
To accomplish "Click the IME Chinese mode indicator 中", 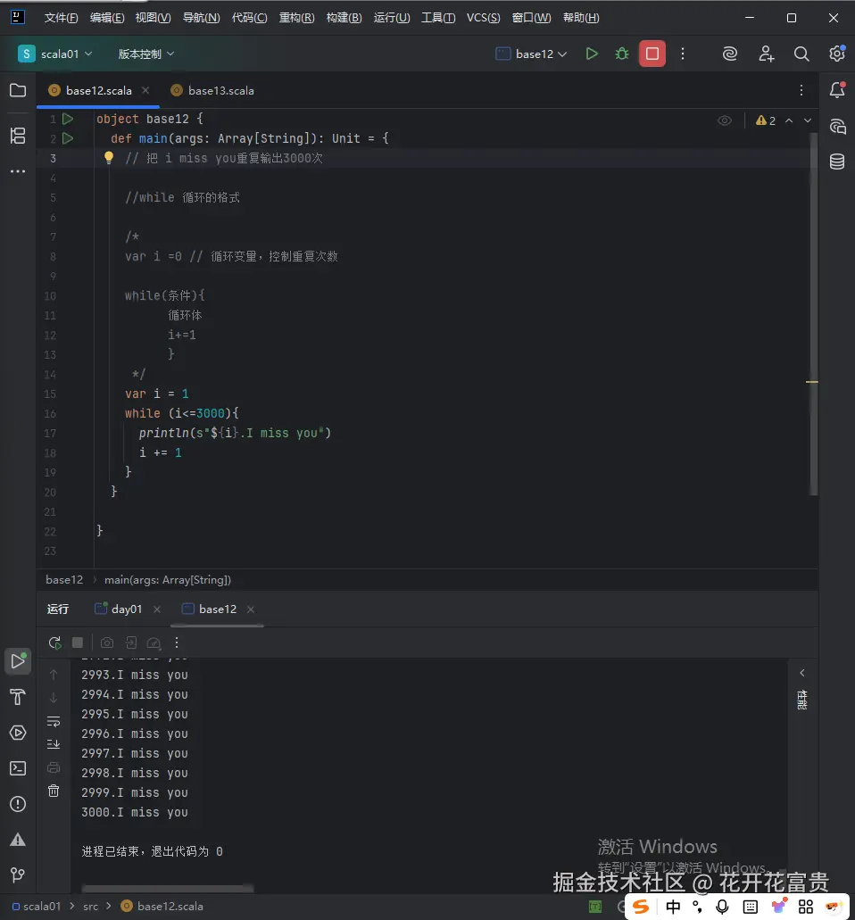I will 673,908.
